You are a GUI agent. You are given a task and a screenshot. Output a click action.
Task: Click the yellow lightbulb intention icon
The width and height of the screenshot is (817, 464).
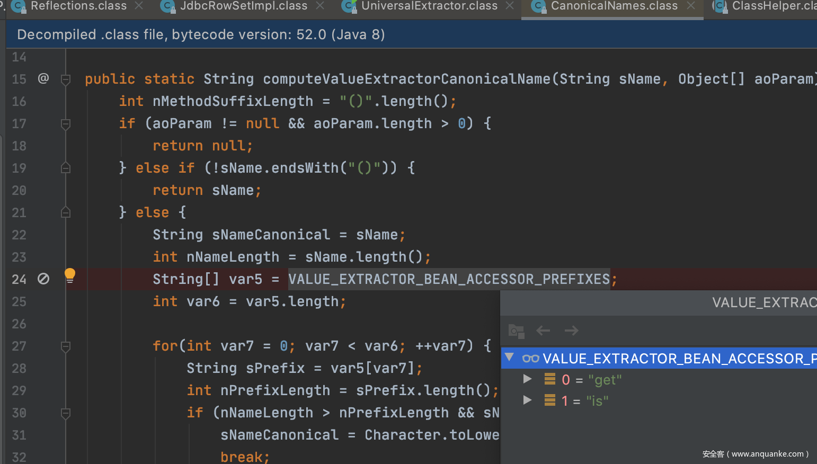pos(70,274)
